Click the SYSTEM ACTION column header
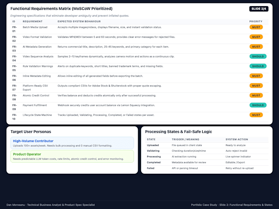Viewport: 279px width, 209px height. [237, 139]
